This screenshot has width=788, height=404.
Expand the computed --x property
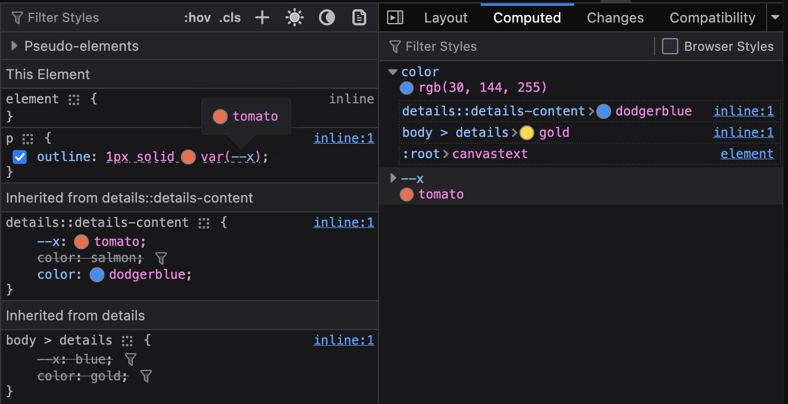[x=393, y=178]
